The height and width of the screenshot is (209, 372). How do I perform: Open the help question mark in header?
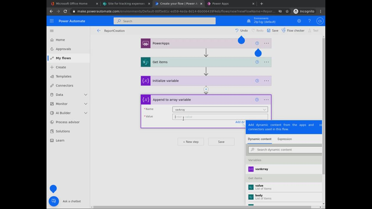pyautogui.click(x=310, y=21)
